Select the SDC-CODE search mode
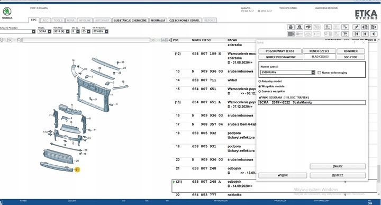381x205 pixels. point(351,57)
